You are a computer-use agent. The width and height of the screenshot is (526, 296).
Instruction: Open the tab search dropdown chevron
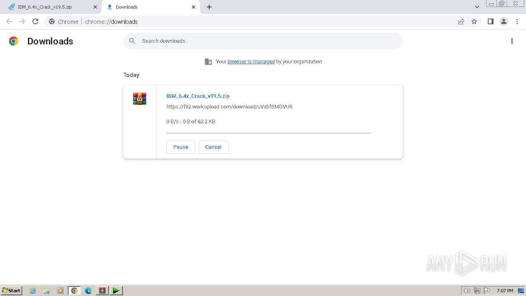(x=477, y=7)
